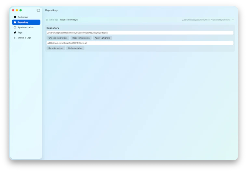The height and width of the screenshot is (172, 247).
Task: Close the window with the red button
Action: [13, 10]
